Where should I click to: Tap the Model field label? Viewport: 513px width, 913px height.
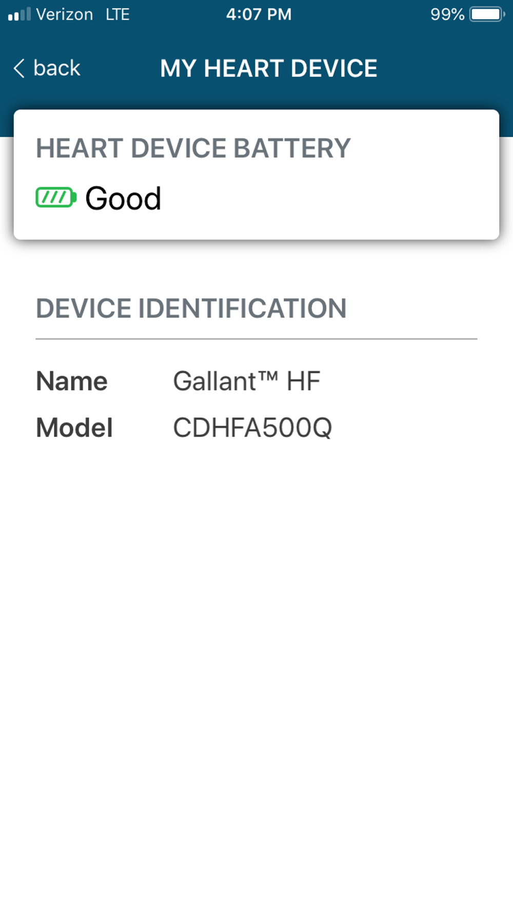74,427
